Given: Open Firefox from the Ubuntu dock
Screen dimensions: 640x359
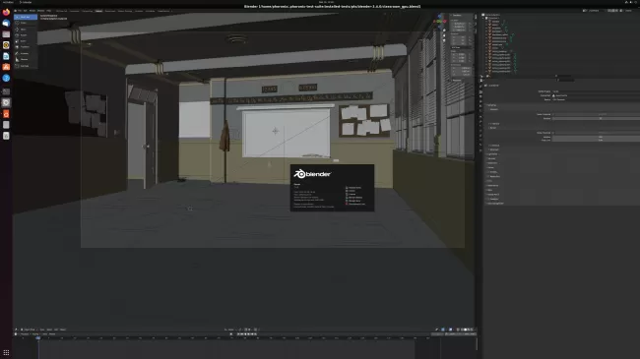Looking at the screenshot, I should (x=6, y=12).
